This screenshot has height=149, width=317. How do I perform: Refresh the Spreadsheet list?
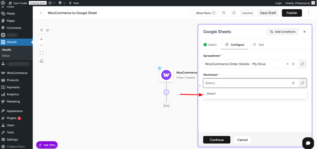point(302,64)
